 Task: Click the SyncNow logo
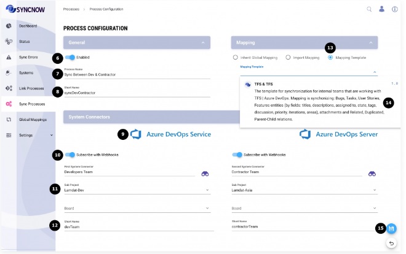coord(25,9)
